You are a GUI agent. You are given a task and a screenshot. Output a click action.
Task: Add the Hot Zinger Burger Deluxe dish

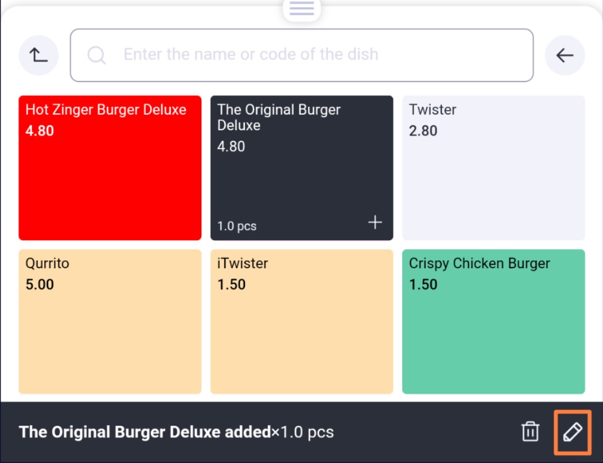tap(110, 168)
